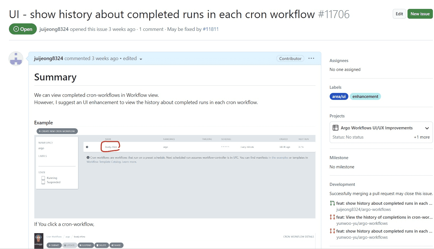434x249 pixels.
Task: Expand Argo Workflows UI/UX Improvements project chevron
Action: (427, 128)
